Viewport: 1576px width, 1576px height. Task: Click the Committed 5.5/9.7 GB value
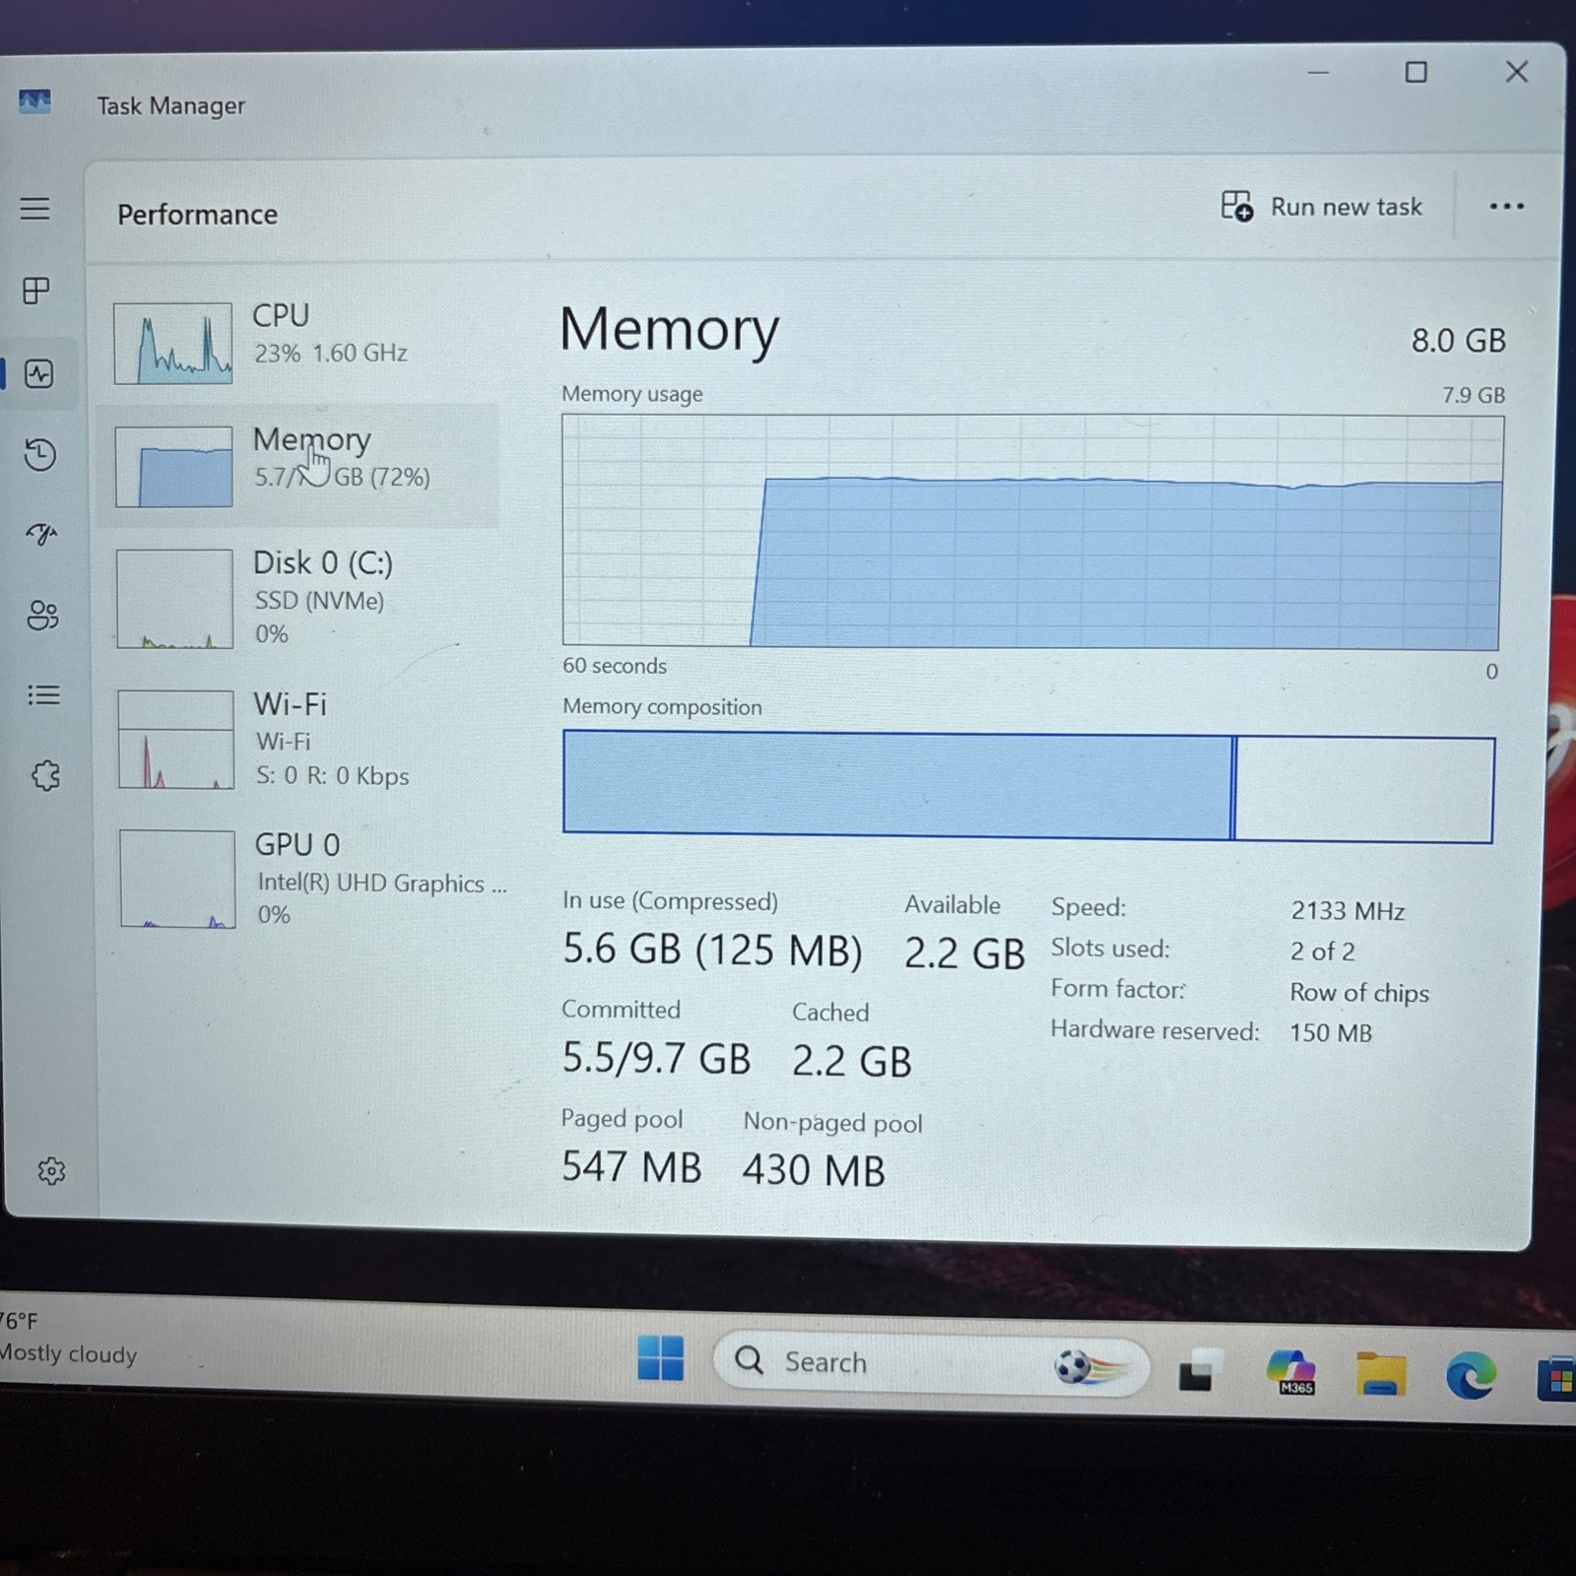point(656,1058)
